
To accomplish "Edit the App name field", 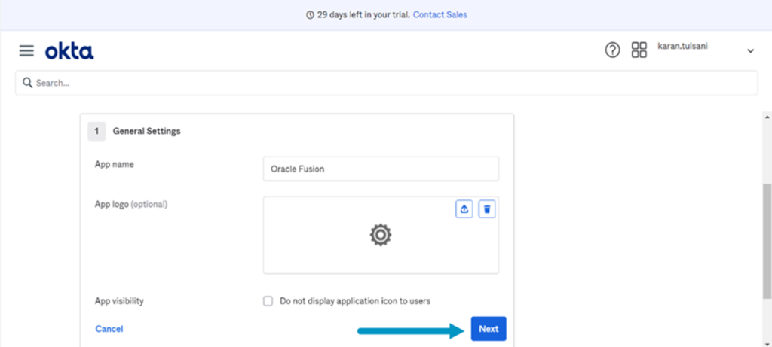I will coord(381,169).
